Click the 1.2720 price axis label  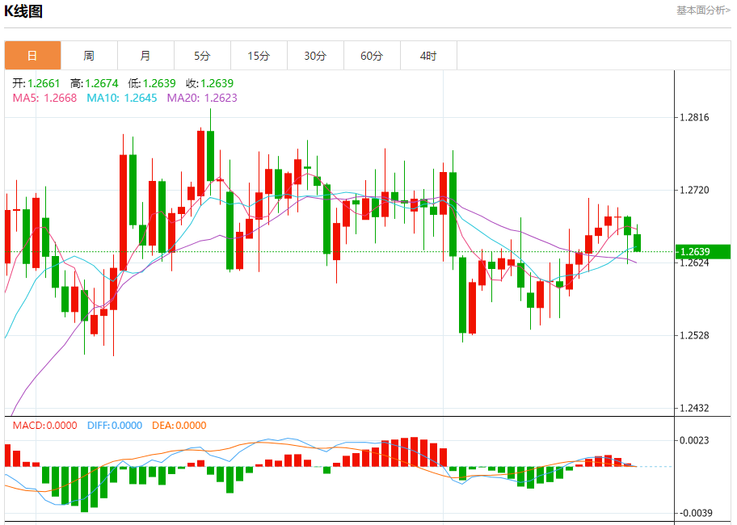[x=694, y=190]
